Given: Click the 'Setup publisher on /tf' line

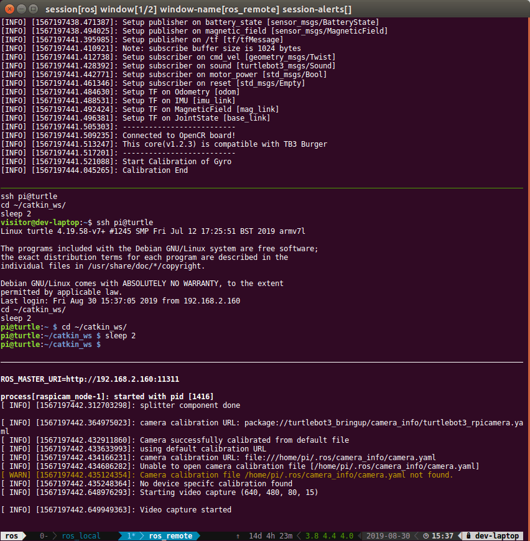Looking at the screenshot, I should click(x=142, y=40).
